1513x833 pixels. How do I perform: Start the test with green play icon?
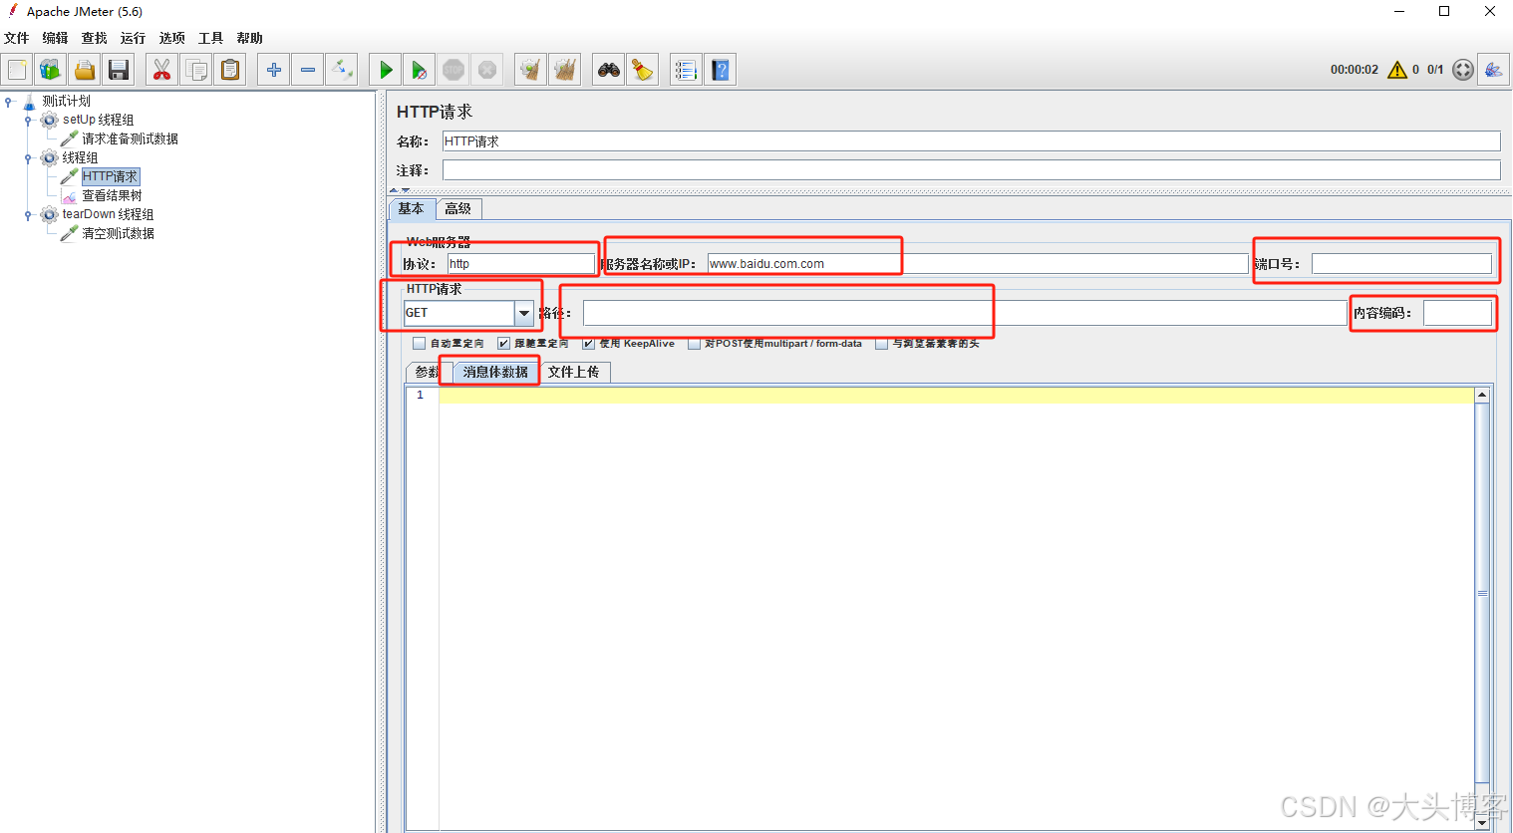385,70
